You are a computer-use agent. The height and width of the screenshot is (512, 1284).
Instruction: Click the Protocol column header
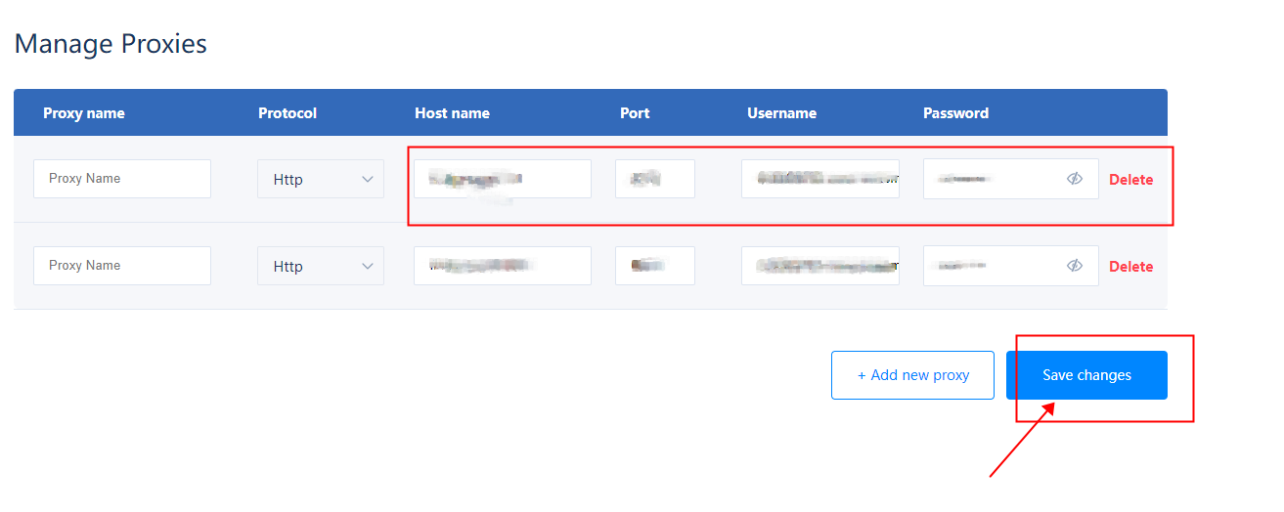[288, 113]
